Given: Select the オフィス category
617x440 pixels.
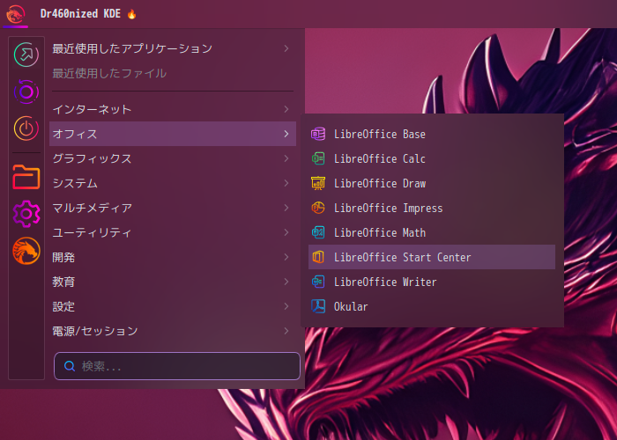Looking at the screenshot, I should [x=173, y=134].
